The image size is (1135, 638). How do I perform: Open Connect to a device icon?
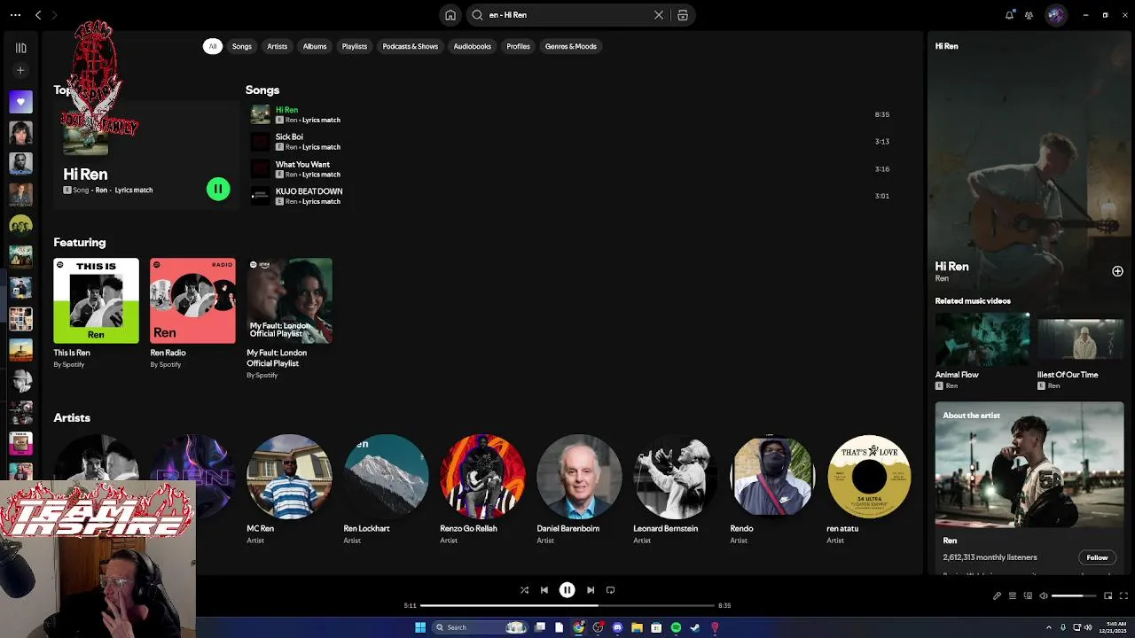[x=1027, y=596]
